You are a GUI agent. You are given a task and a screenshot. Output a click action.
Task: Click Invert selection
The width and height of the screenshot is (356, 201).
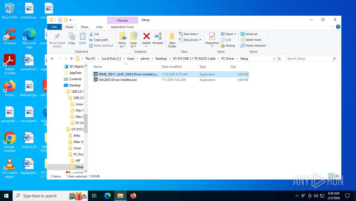(x=253, y=46)
